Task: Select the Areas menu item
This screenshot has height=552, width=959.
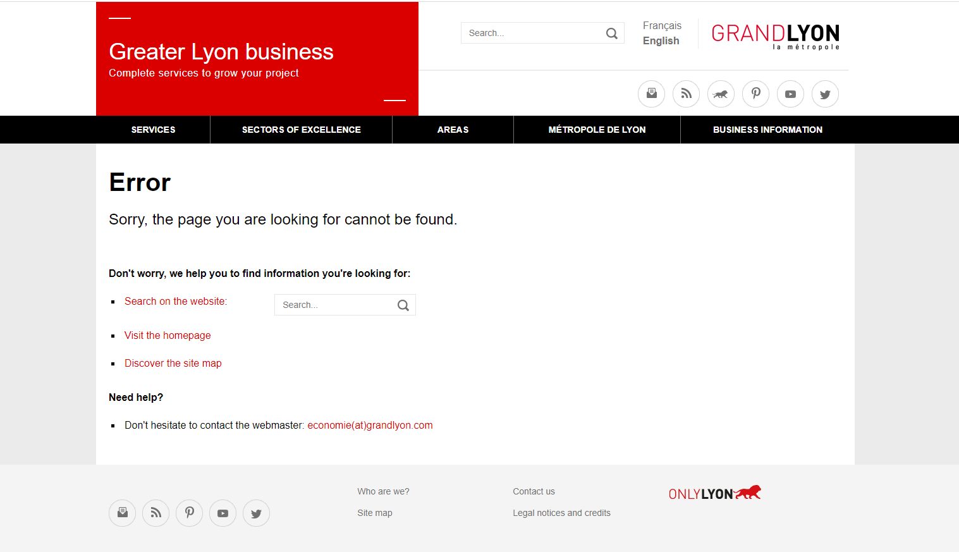Action: [453, 130]
